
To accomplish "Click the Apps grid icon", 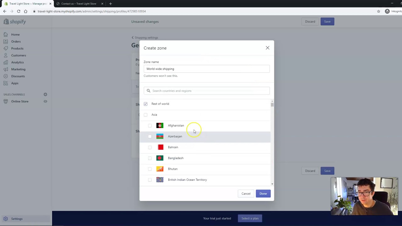I will click(6, 83).
